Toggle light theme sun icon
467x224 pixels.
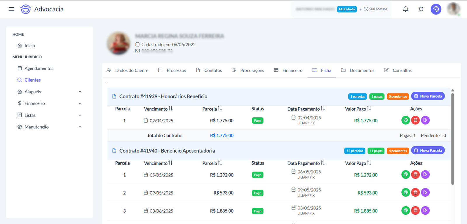point(421,9)
